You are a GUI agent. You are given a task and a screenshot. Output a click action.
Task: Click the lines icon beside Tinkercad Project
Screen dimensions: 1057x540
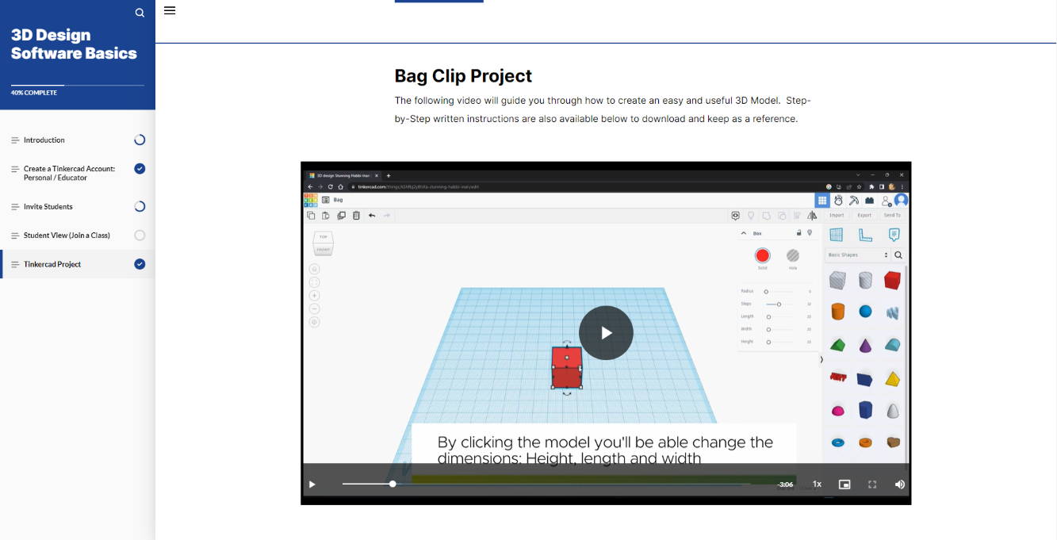15,264
